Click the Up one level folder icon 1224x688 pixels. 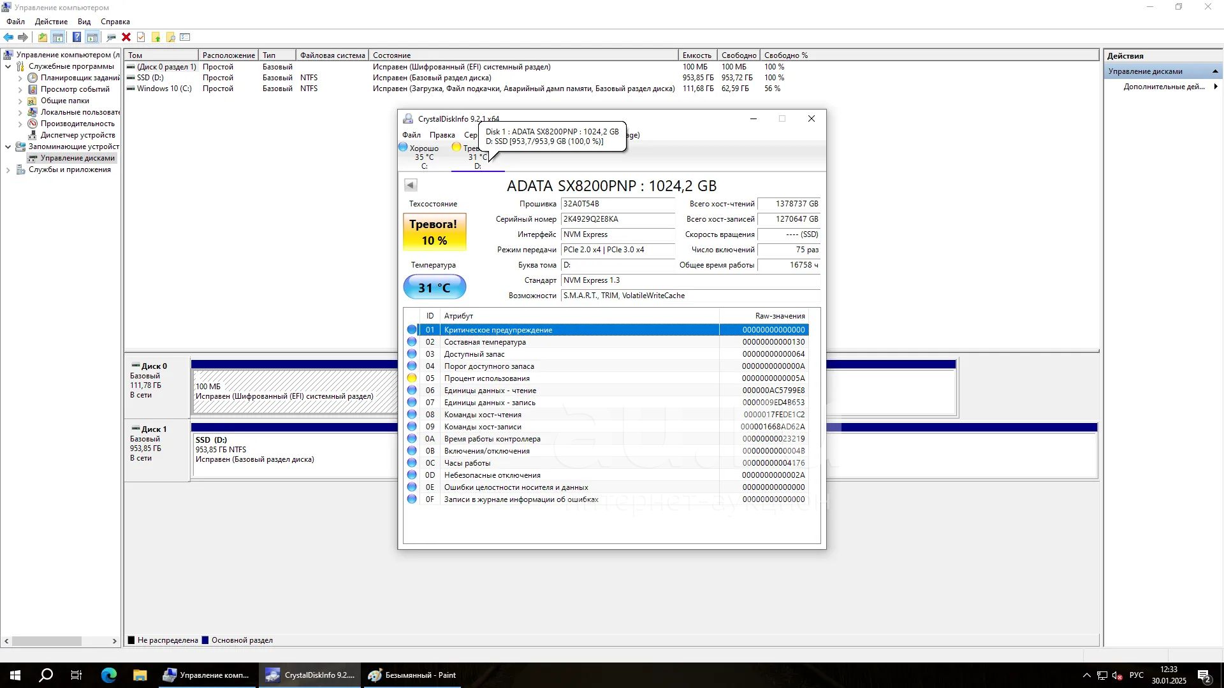[x=42, y=37]
